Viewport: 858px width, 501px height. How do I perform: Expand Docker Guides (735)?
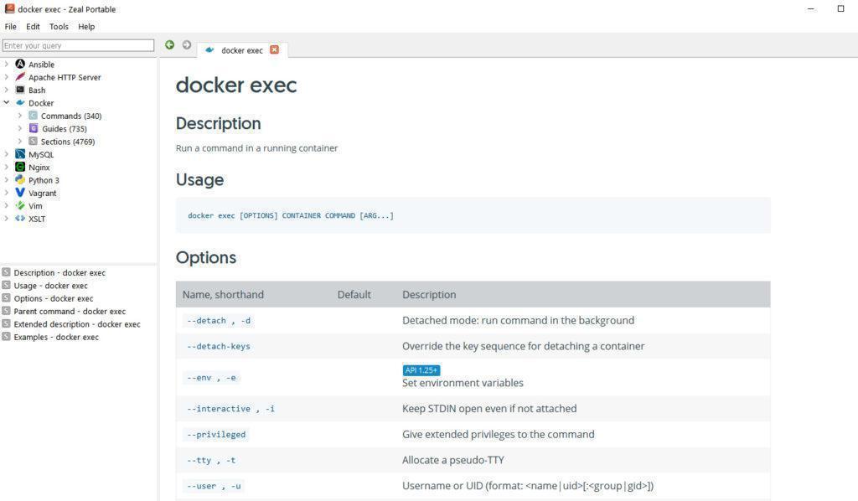(x=20, y=128)
